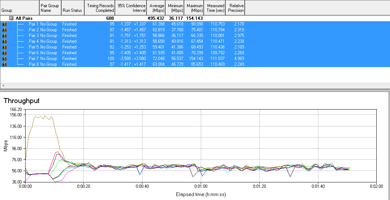Click Timing Records Completed column header

click(100, 8)
